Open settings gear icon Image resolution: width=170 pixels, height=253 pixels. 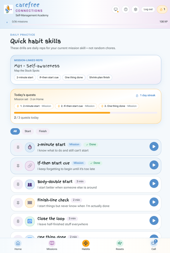(x=135, y=9)
